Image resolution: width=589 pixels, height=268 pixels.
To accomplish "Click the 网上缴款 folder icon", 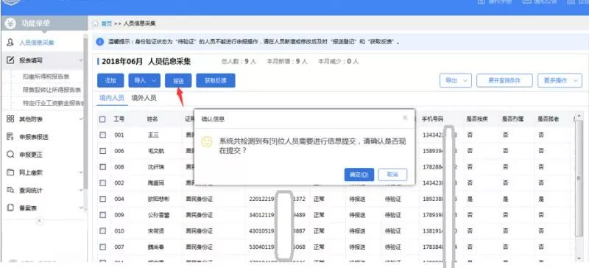I will point(10,172).
